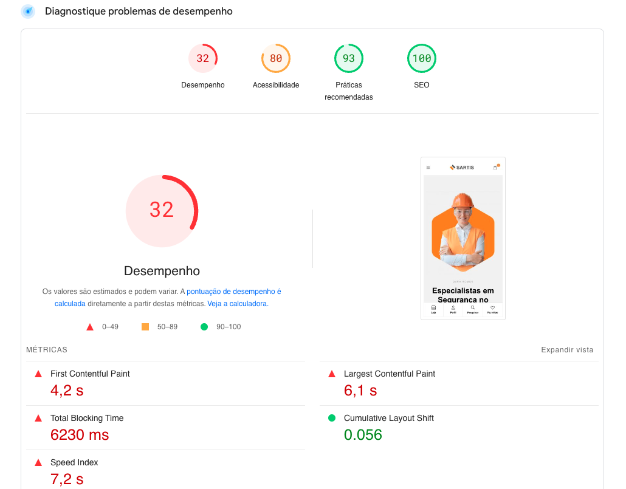Screen dimensions: 626x489
Task: Click the SARTIS logo in the page preview
Action: click(462, 167)
